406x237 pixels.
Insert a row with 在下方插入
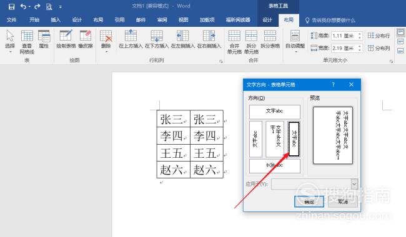pyautogui.click(x=157, y=39)
